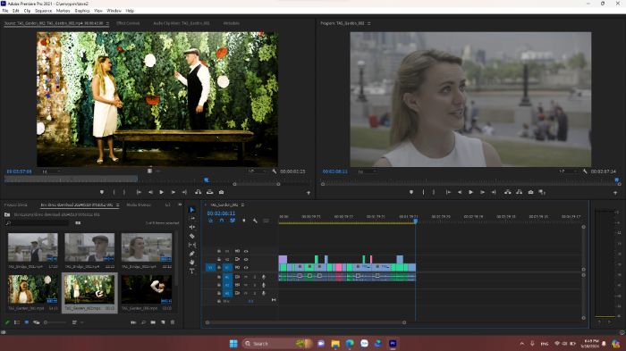
Task: Step forward one frame in Program monitor
Action: click(482, 192)
